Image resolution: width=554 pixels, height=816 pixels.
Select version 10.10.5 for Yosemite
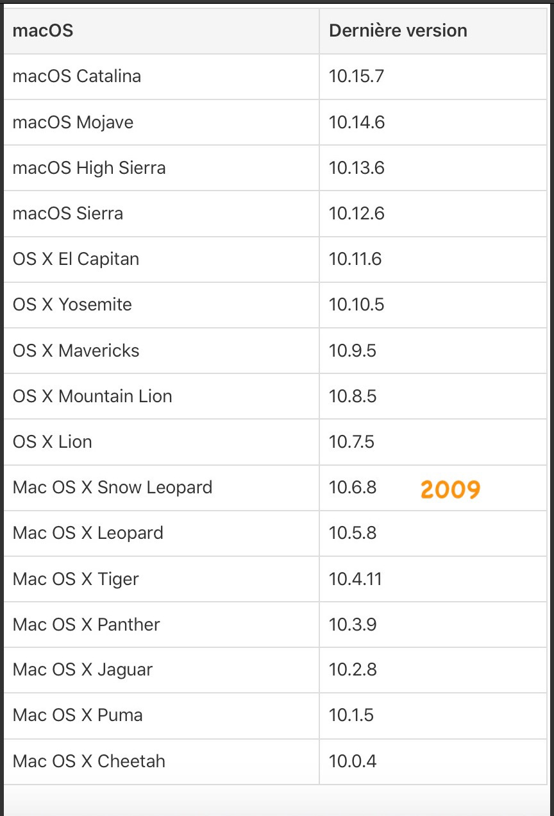click(x=357, y=305)
